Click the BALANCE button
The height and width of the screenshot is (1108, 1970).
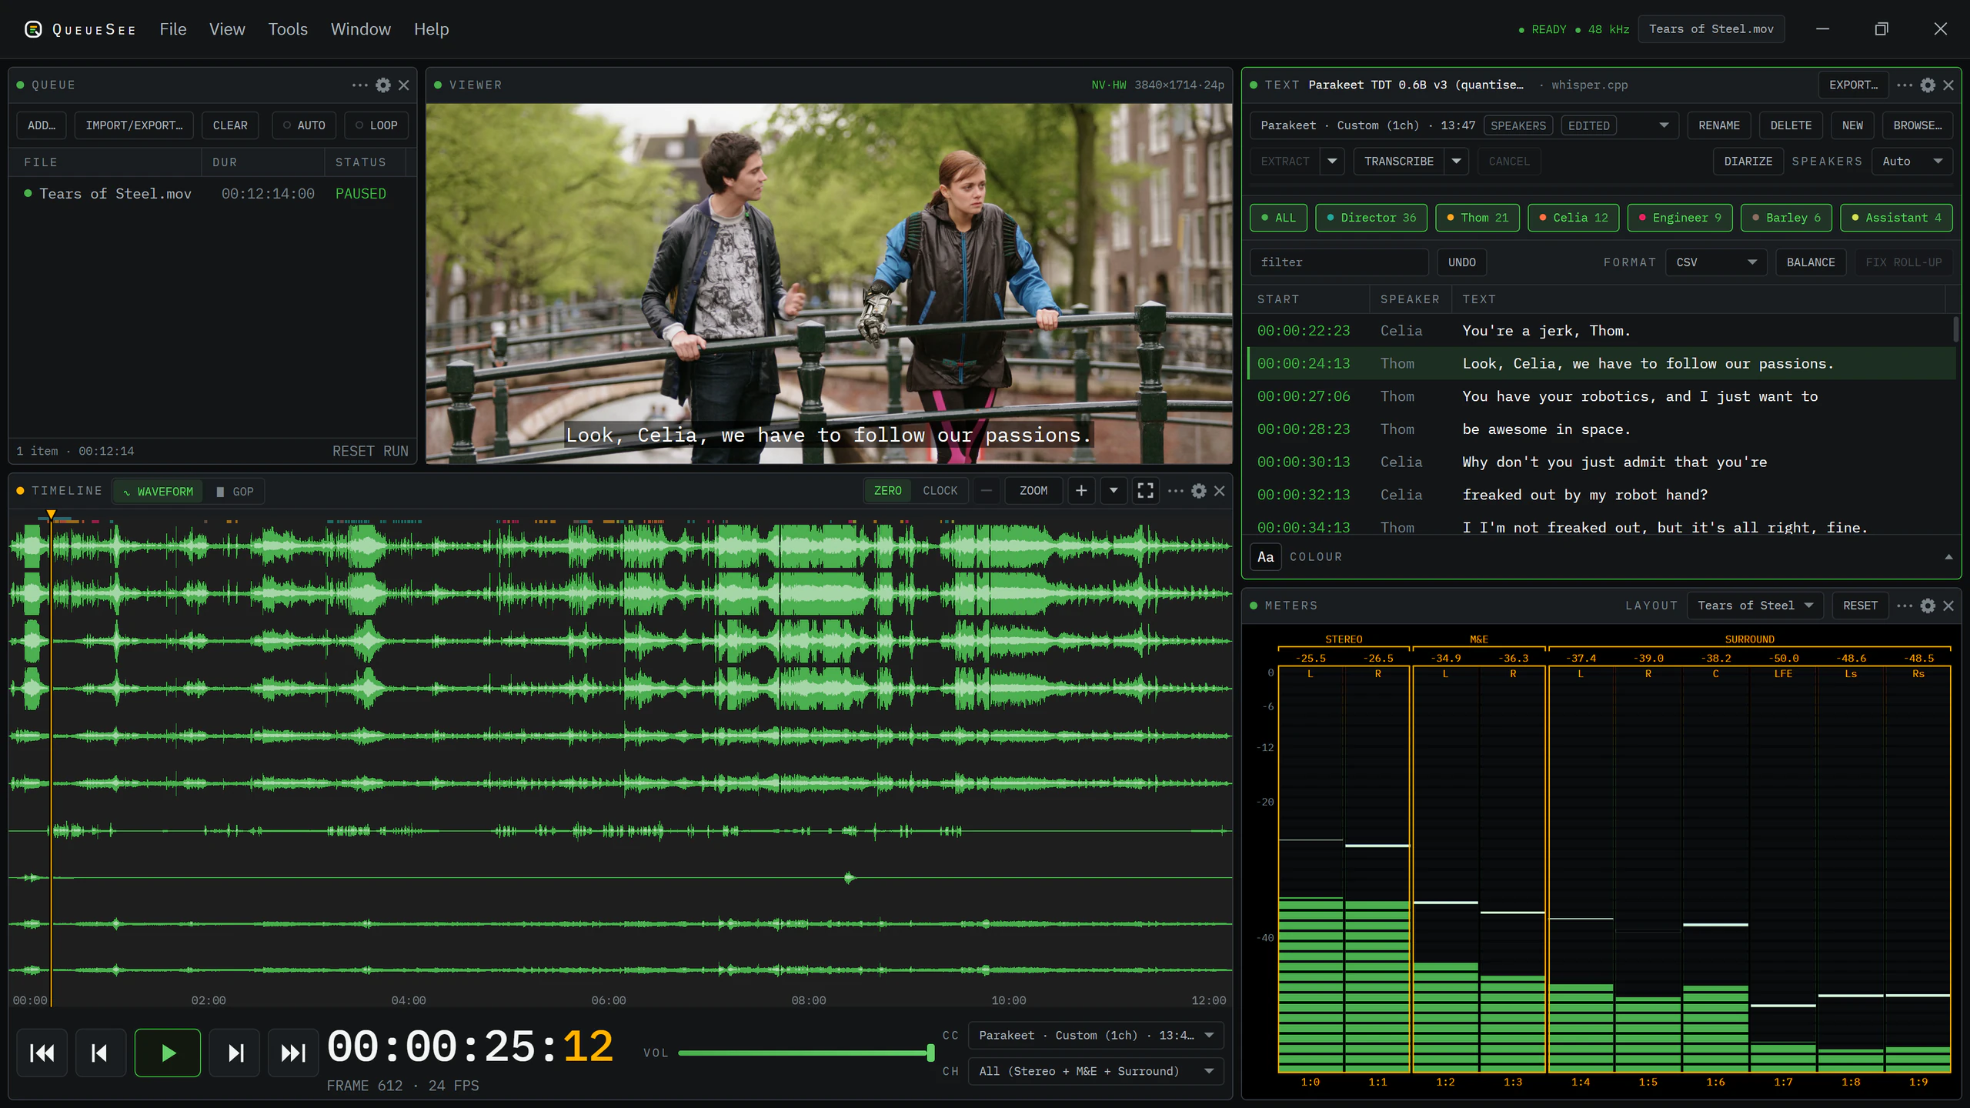click(1811, 262)
